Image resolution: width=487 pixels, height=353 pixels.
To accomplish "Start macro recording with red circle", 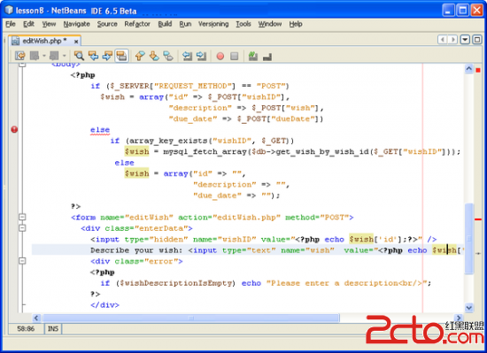I will coord(220,56).
